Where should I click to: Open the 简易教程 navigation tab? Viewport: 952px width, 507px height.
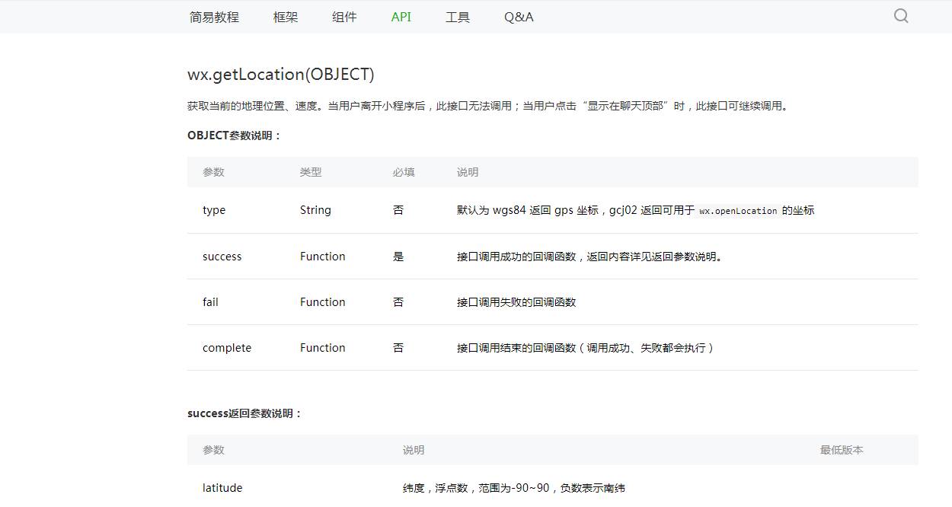coord(214,17)
